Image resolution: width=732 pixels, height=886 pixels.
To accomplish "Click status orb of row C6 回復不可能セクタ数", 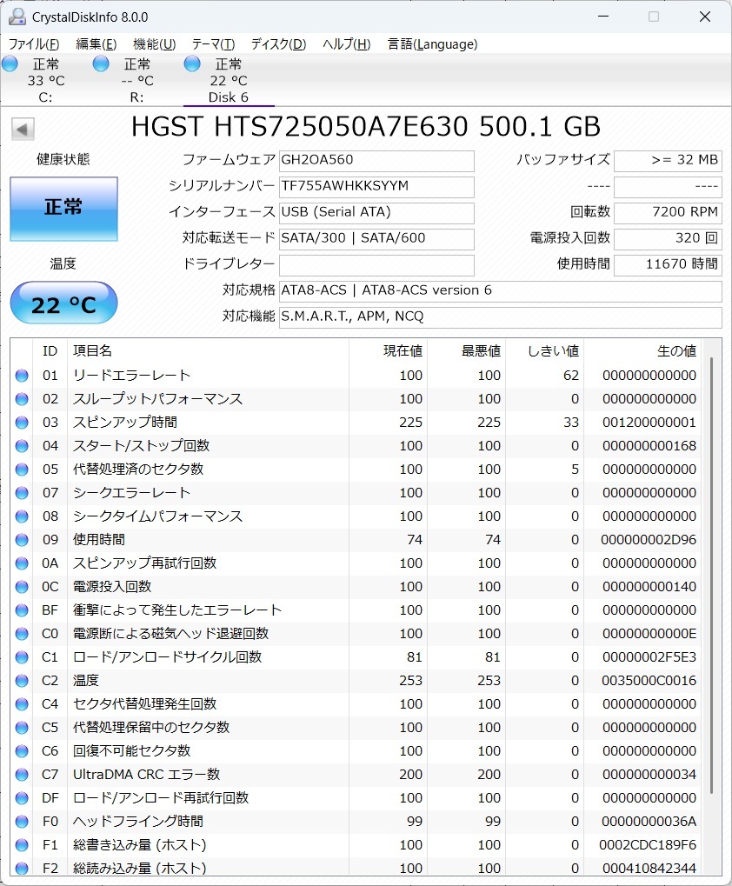I will pyautogui.click(x=22, y=751).
